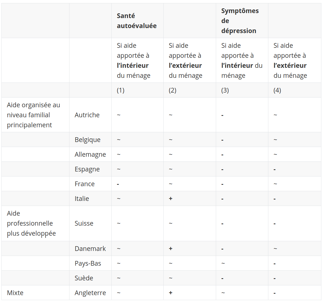Click the plus sign in the Angleterre row
325x304 pixels.
tap(171, 293)
